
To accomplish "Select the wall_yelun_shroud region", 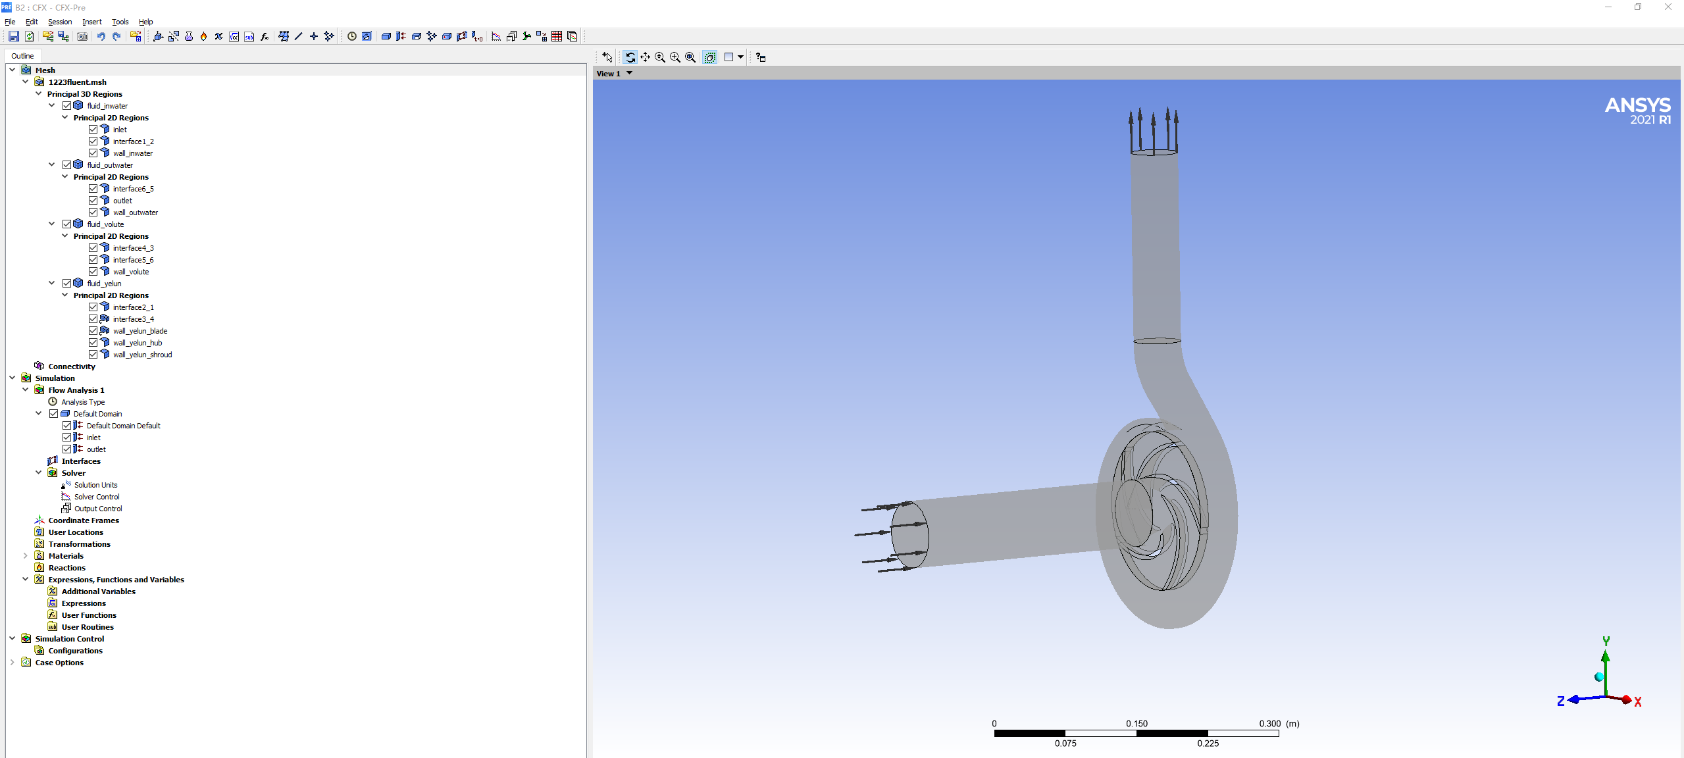I will tap(142, 355).
